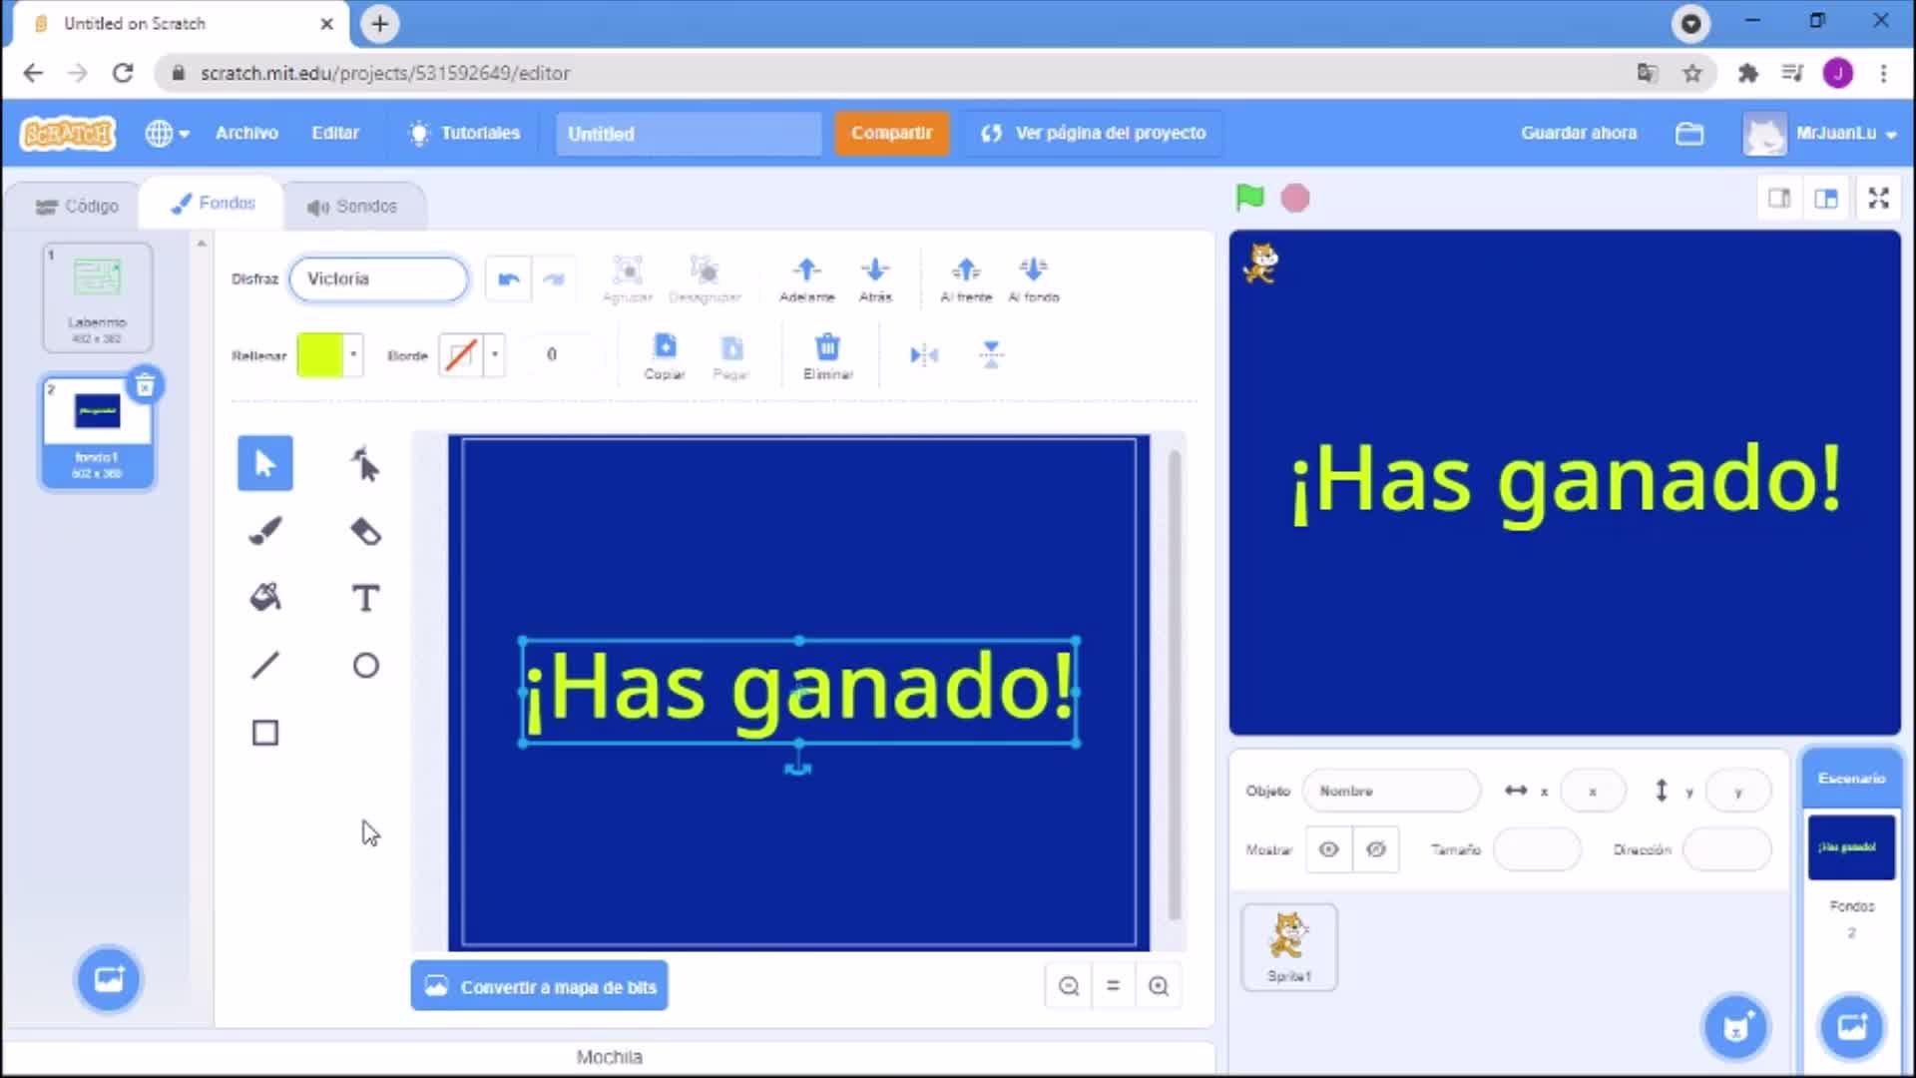Hide sprite using crossed-eye icon
Image resolution: width=1916 pixels, height=1078 pixels.
coord(1376,849)
